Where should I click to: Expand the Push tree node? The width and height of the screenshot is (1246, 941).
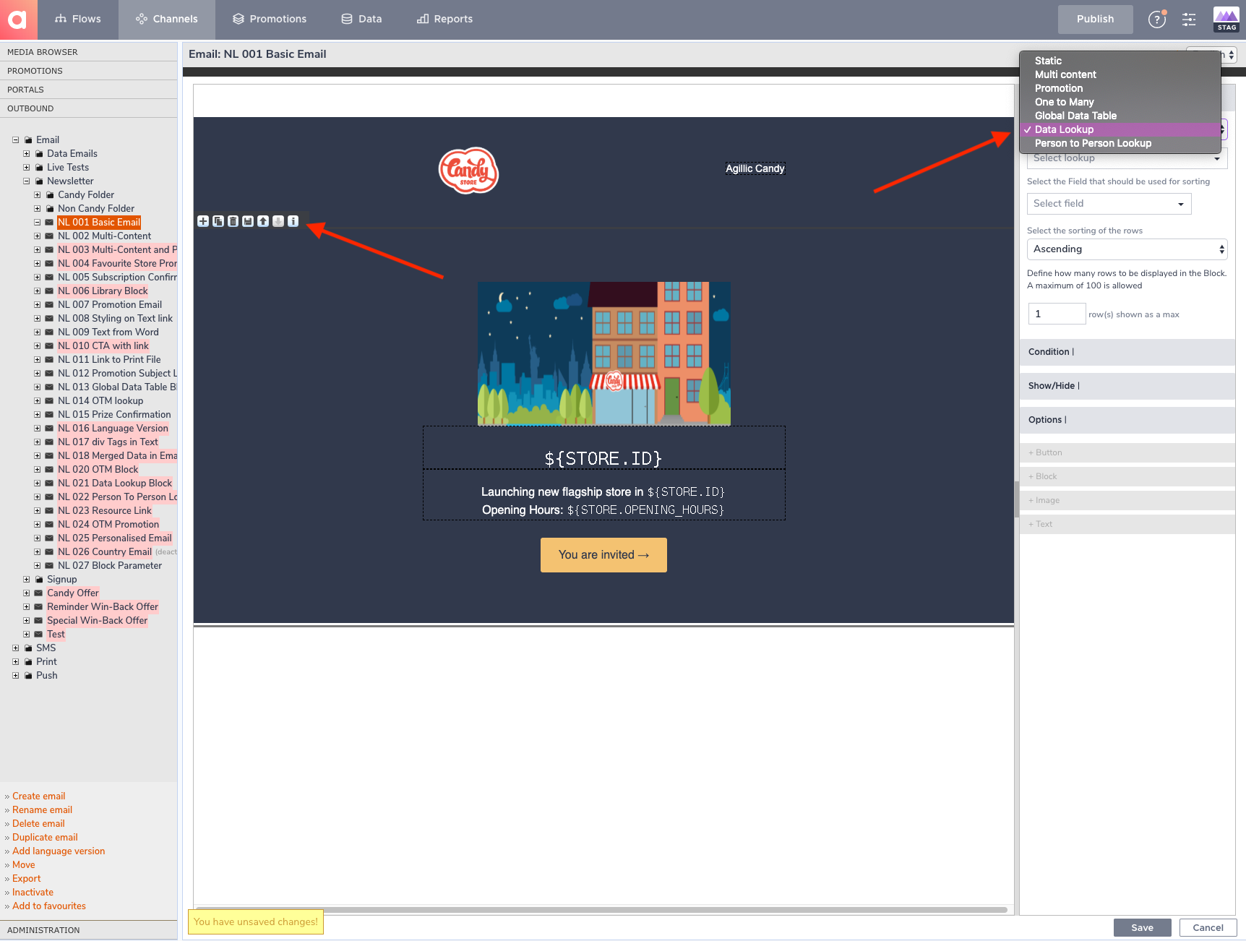pyautogui.click(x=16, y=676)
